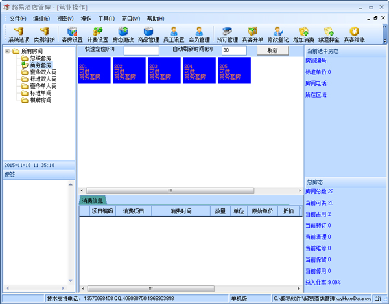Click 增加消费 add consumption icon
Screen dimensions: 389x304
(x=303, y=35)
